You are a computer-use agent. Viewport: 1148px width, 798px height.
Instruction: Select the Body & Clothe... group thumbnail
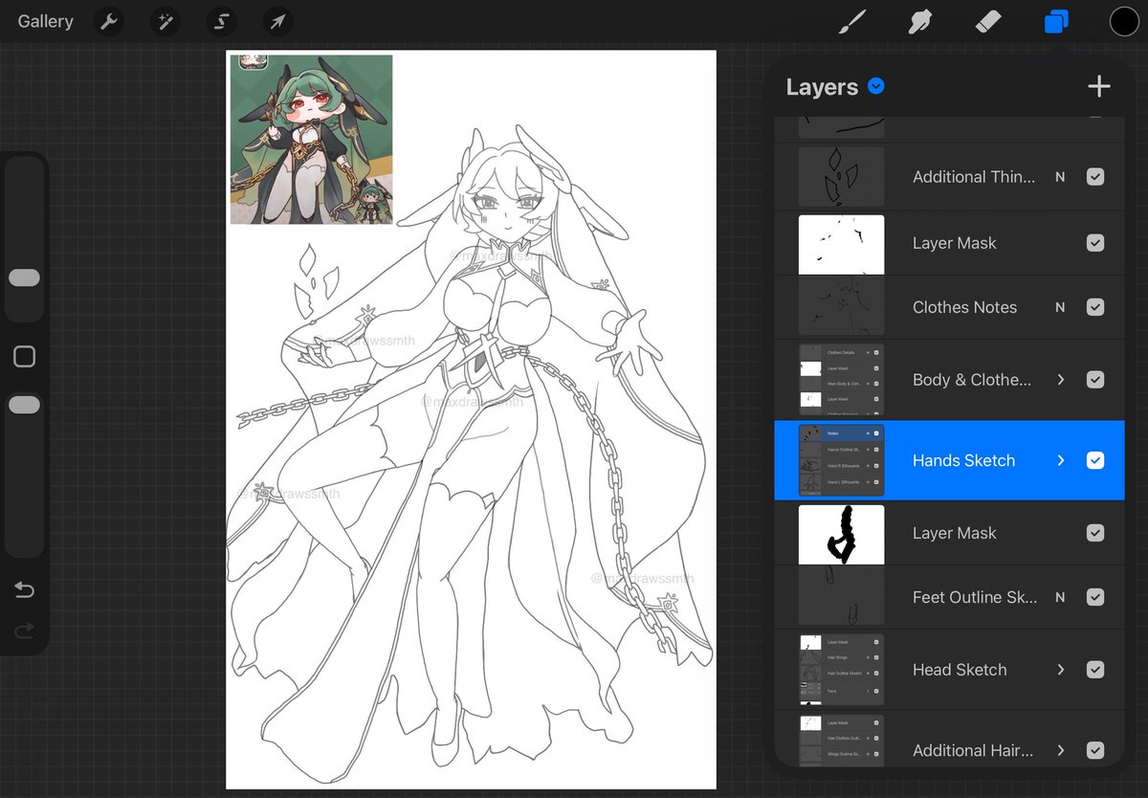(841, 380)
